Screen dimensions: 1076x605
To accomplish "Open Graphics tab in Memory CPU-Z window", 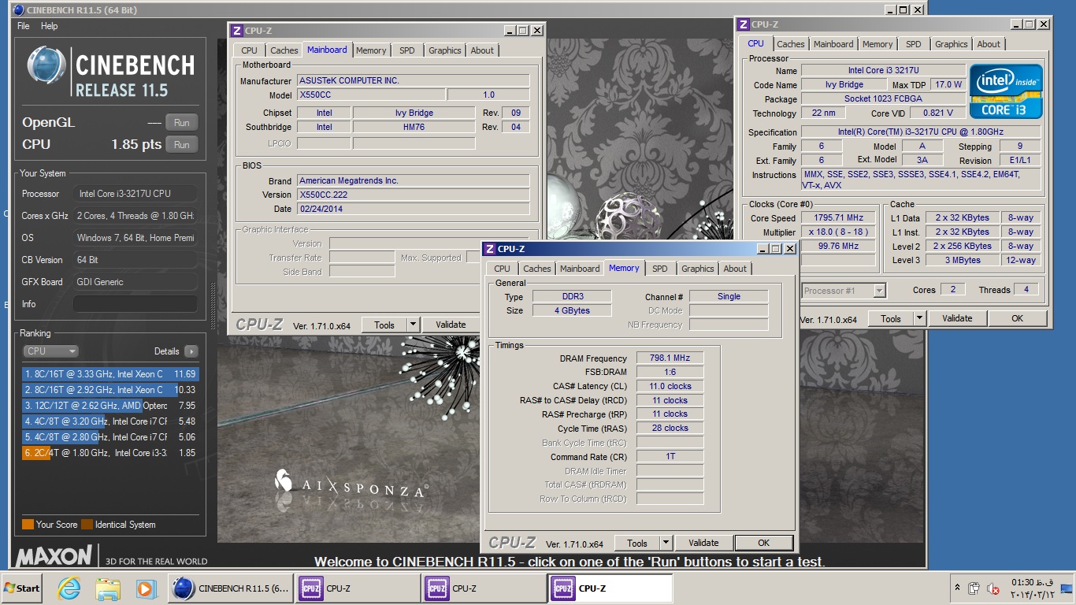I will coord(698,269).
